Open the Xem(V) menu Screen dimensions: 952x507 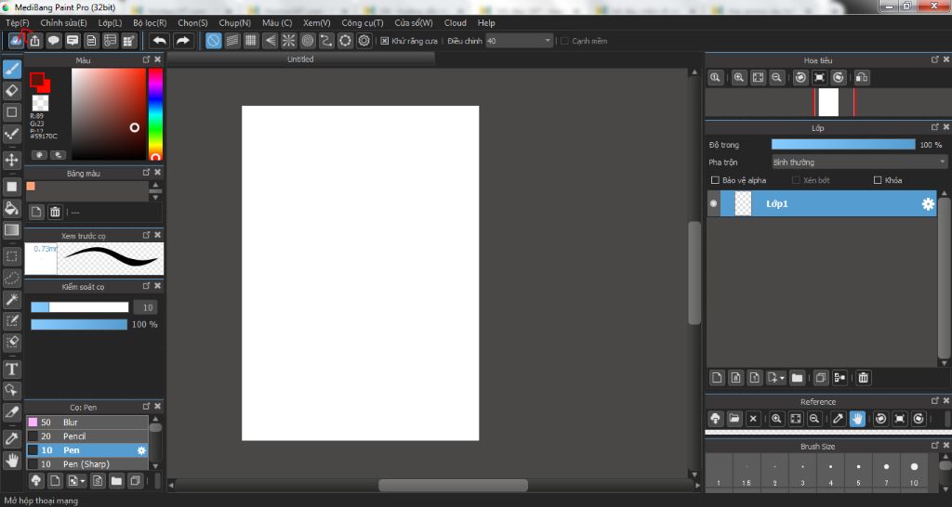click(x=317, y=22)
